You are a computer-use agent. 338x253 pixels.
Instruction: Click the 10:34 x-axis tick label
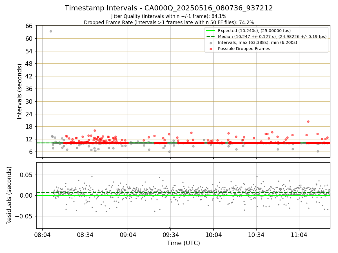point(256,234)
